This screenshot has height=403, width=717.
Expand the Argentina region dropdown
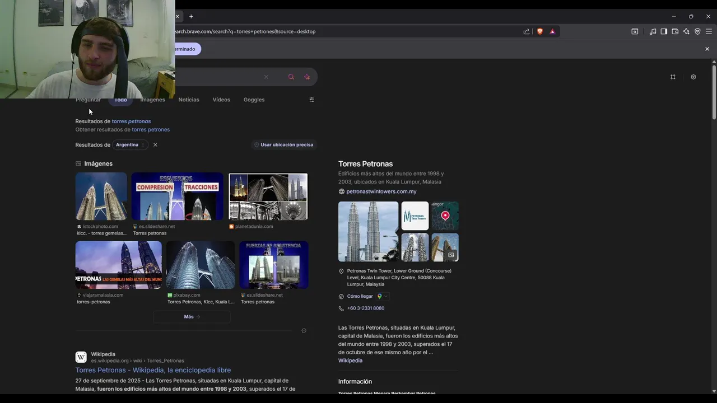click(131, 144)
